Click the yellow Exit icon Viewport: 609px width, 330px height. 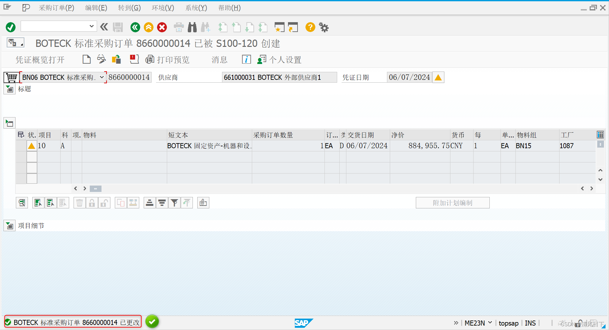pyautogui.click(x=148, y=27)
